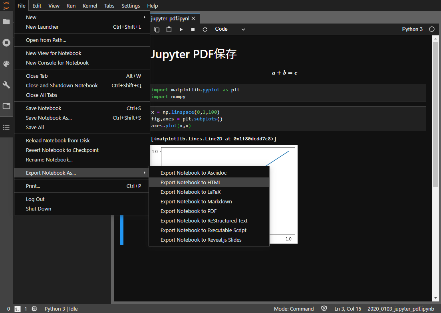Select New Launcher menu item
The width and height of the screenshot is (441, 313).
click(82, 27)
